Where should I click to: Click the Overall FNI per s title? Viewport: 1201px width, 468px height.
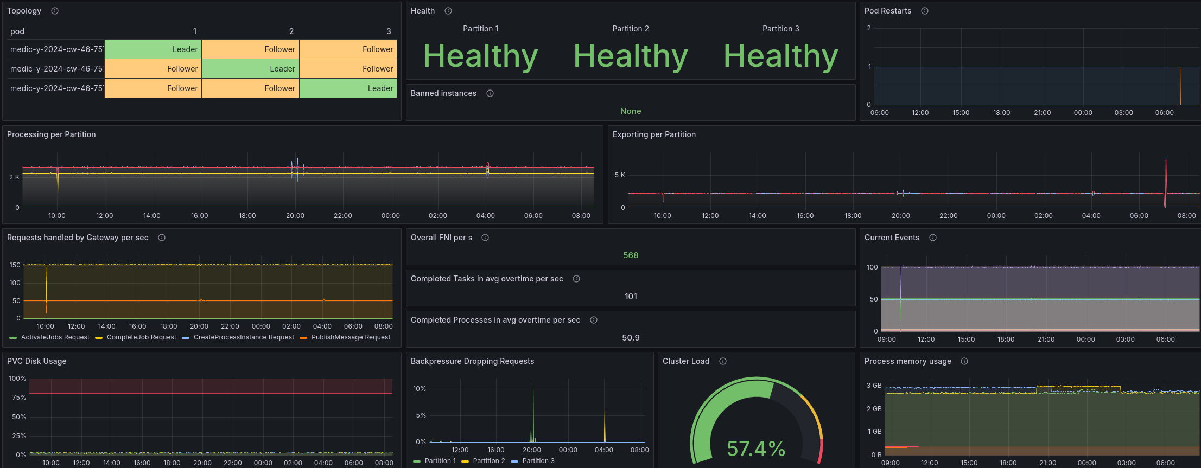pyautogui.click(x=441, y=238)
